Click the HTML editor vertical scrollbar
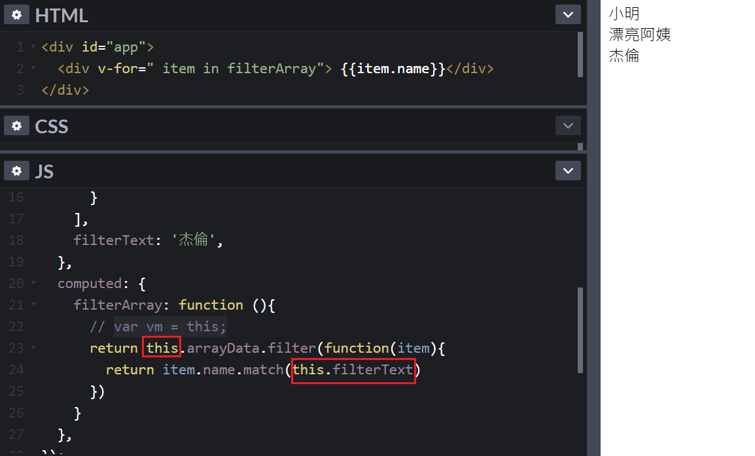The height and width of the screenshot is (456, 755). coord(580,54)
